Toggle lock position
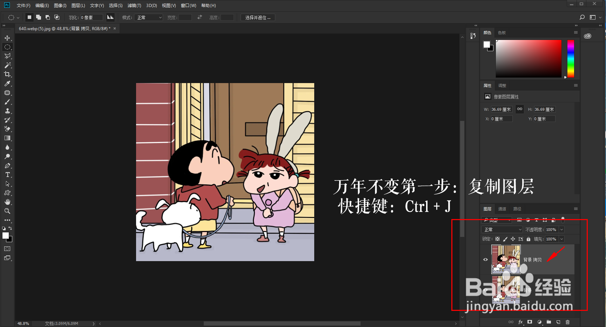The height and width of the screenshot is (327, 606). (x=513, y=239)
